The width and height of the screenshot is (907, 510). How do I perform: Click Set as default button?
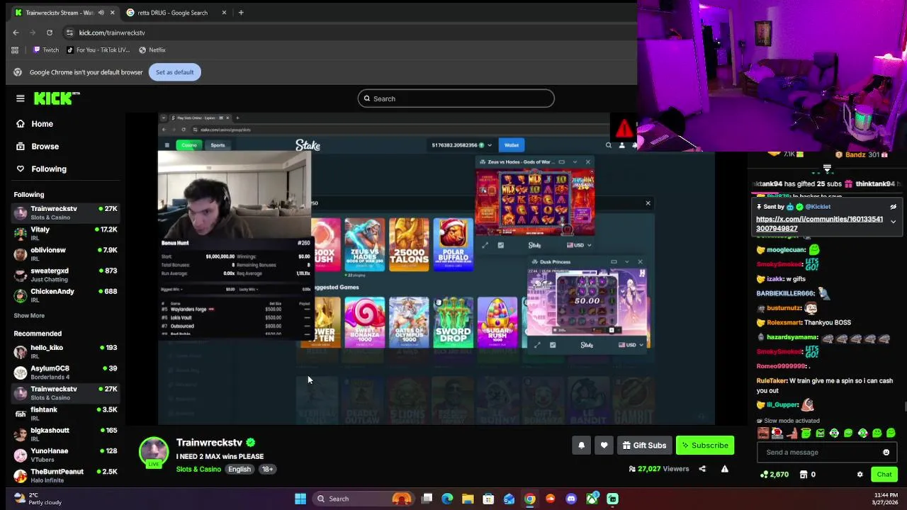tap(175, 72)
